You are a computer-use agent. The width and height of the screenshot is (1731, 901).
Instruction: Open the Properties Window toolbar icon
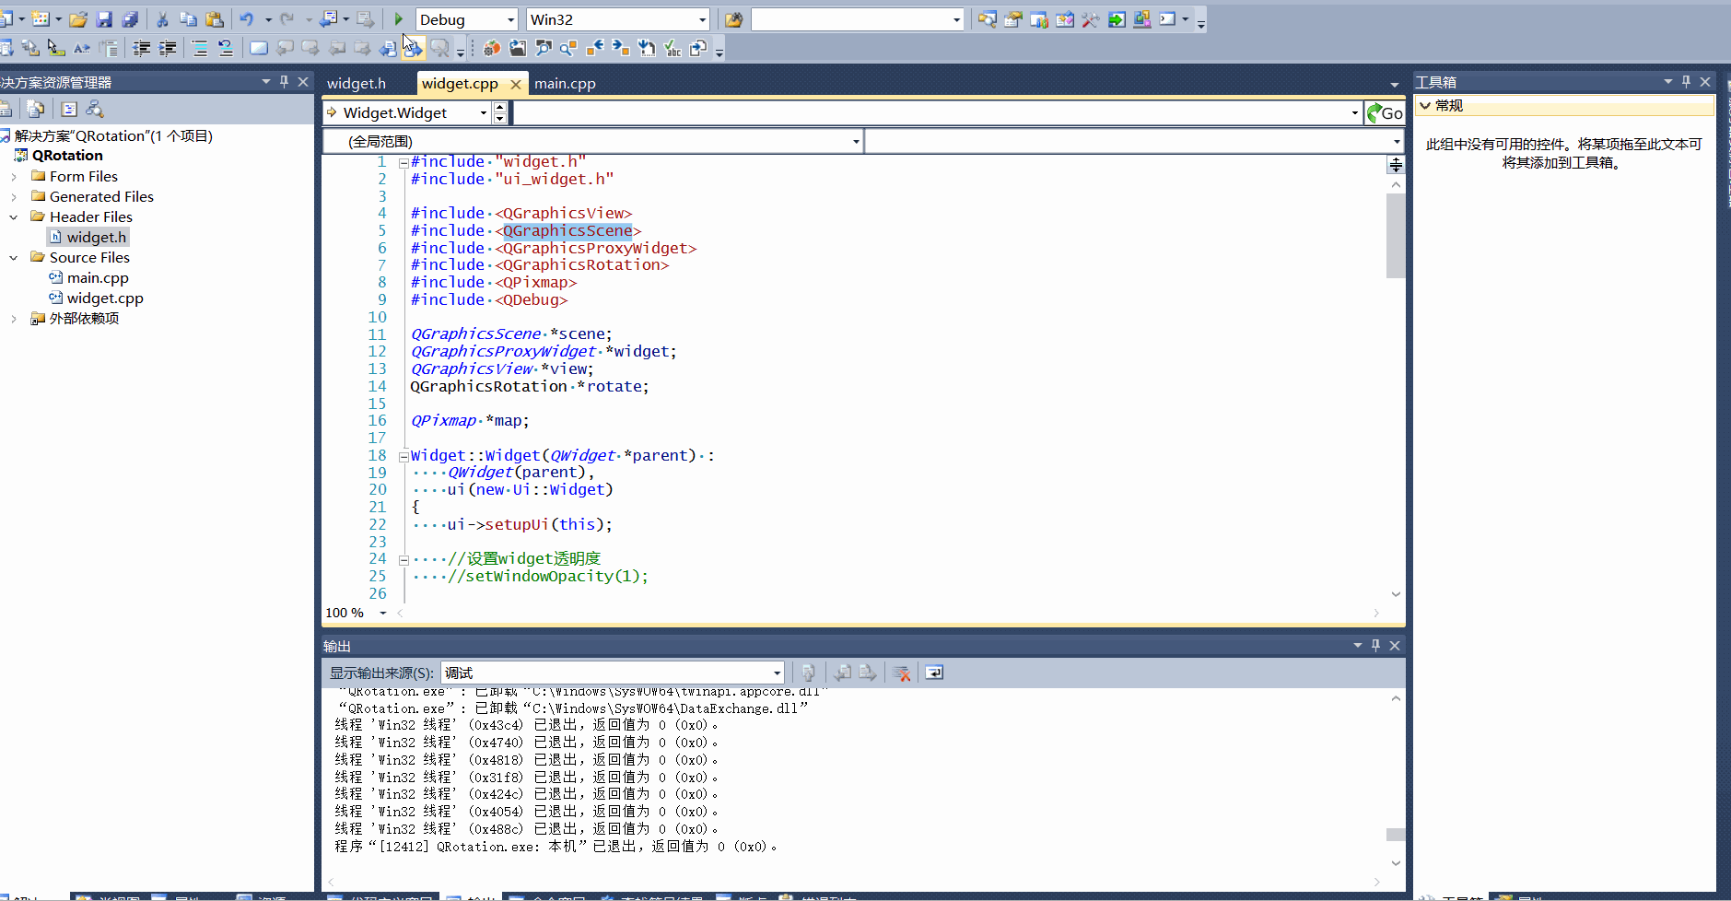point(1013,19)
